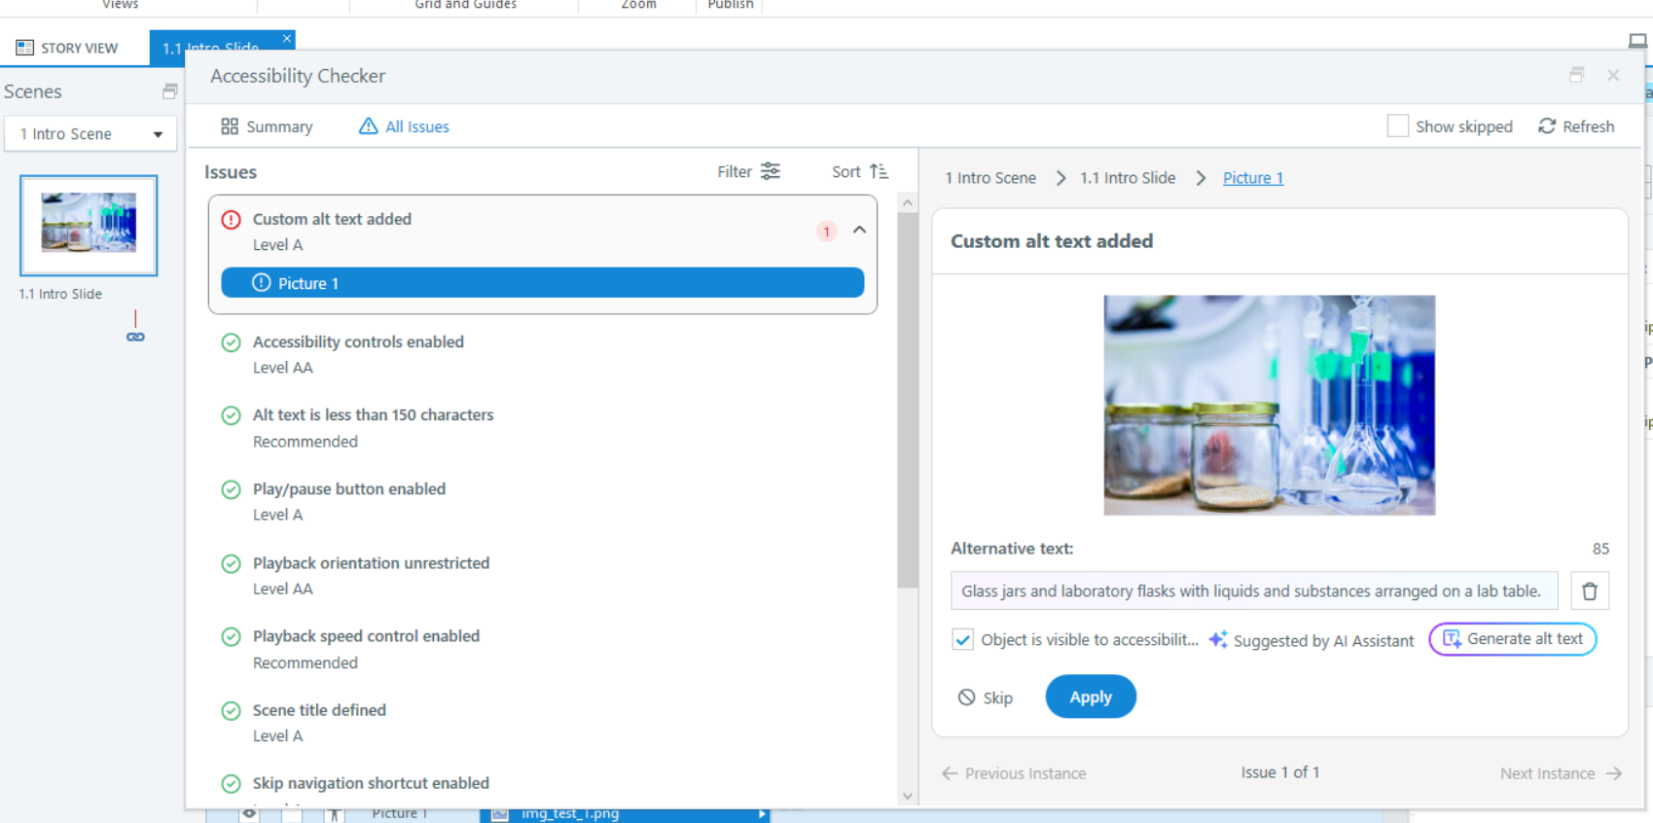Screen dimensions: 1653x823
Task: Collapse the Custom alt text added issue
Action: 859,231
